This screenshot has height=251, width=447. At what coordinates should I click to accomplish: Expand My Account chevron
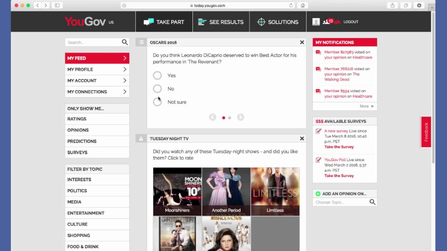coord(125,81)
